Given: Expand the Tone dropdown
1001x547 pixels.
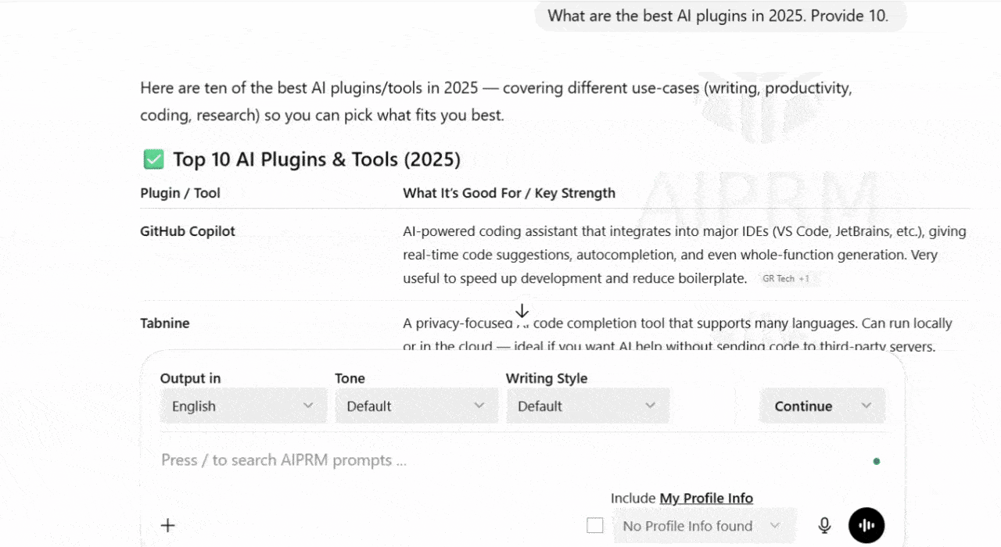Looking at the screenshot, I should coord(416,406).
